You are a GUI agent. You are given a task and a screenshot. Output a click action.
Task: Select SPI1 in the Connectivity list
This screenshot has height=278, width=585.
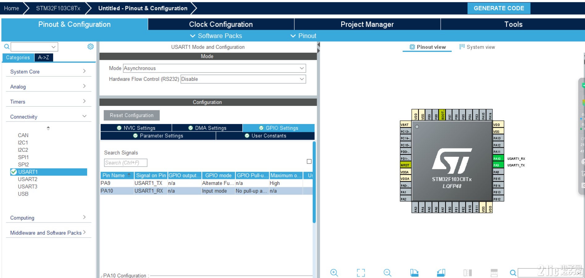[23, 157]
